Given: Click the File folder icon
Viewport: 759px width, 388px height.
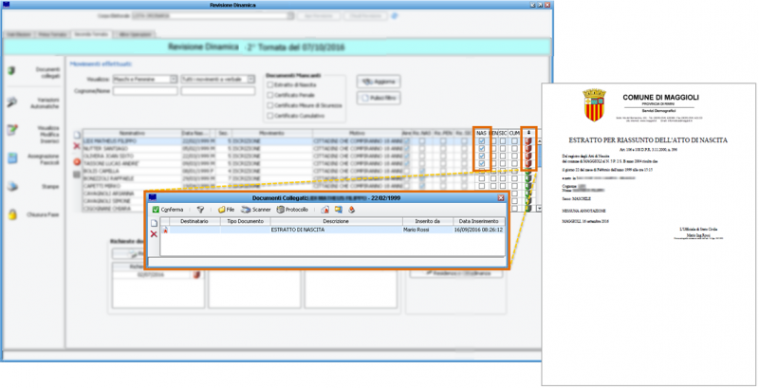Looking at the screenshot, I should 226,209.
